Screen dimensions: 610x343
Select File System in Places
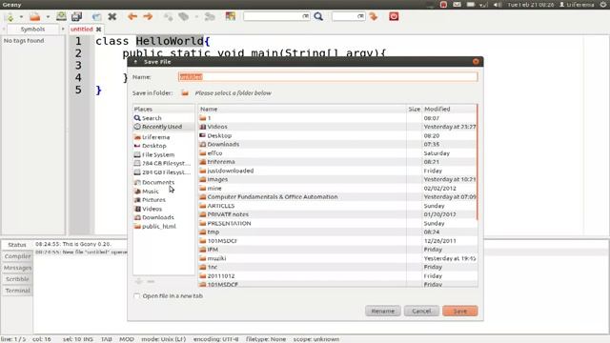pos(163,154)
